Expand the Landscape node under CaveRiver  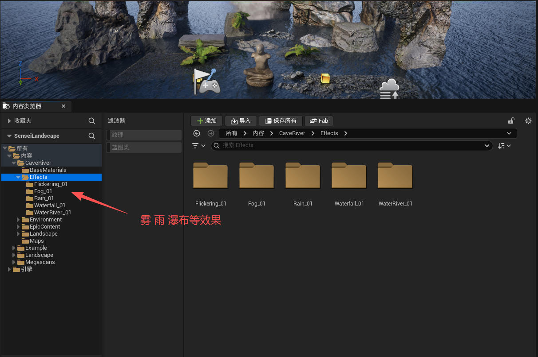[x=18, y=234]
